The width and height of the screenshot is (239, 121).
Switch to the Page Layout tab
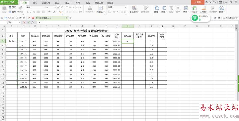coord(46,3)
